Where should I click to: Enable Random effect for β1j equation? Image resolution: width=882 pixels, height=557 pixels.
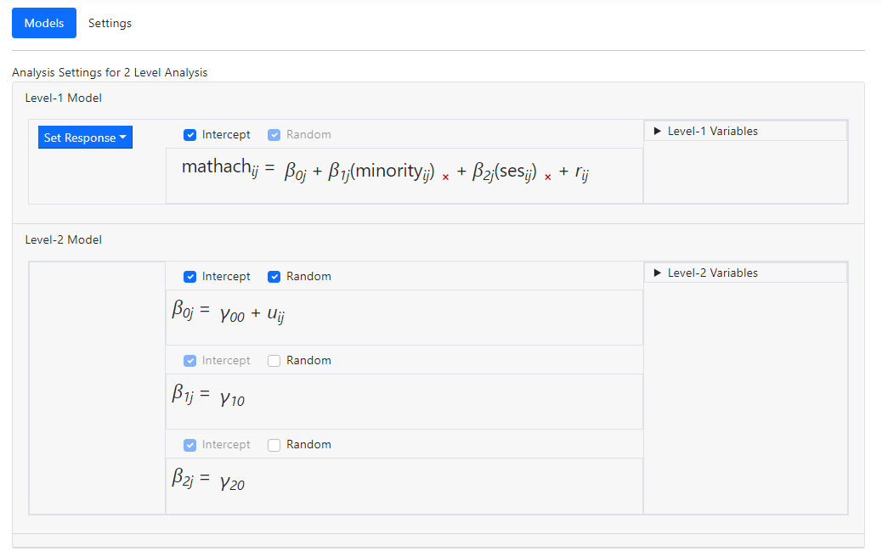pos(274,361)
